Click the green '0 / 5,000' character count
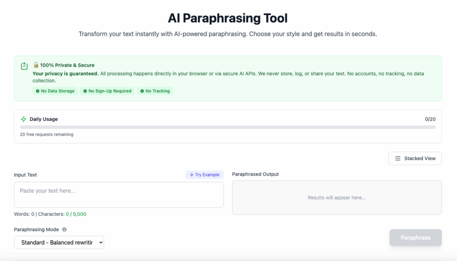 pos(76,214)
